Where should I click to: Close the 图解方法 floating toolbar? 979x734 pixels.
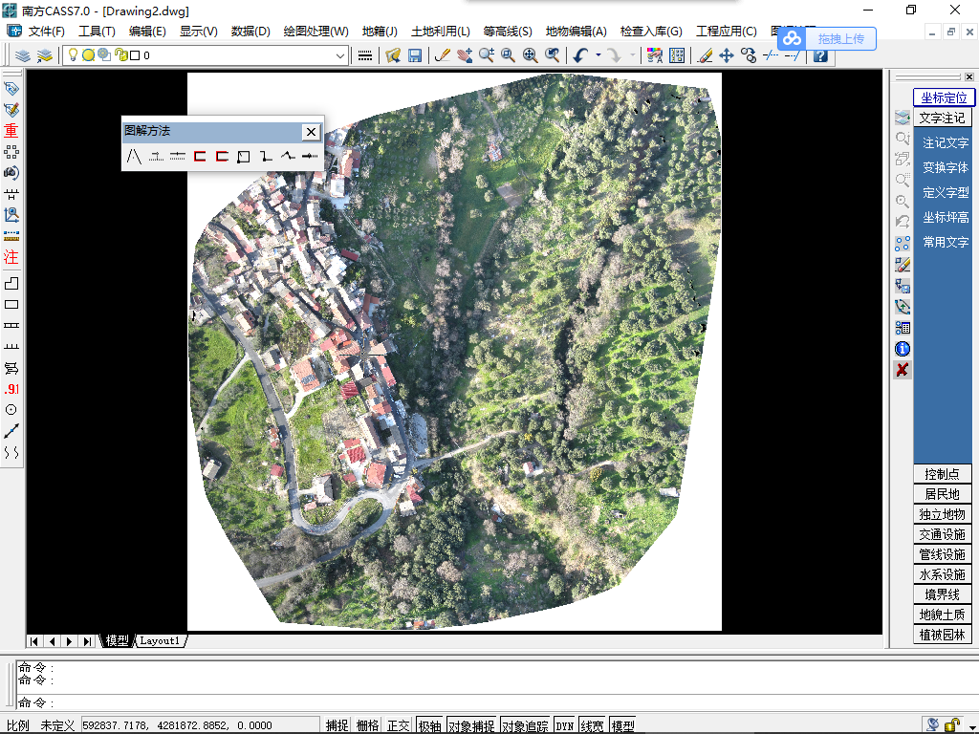pos(311,132)
